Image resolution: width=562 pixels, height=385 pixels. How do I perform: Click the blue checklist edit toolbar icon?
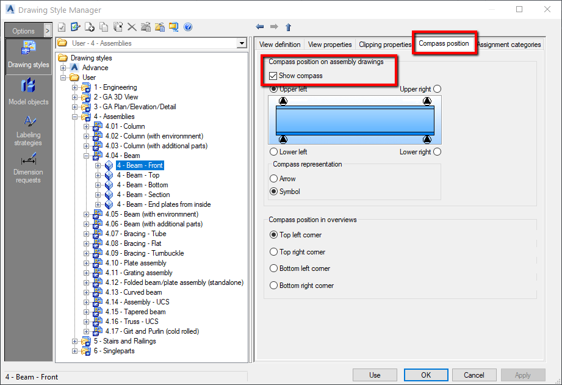click(x=75, y=27)
